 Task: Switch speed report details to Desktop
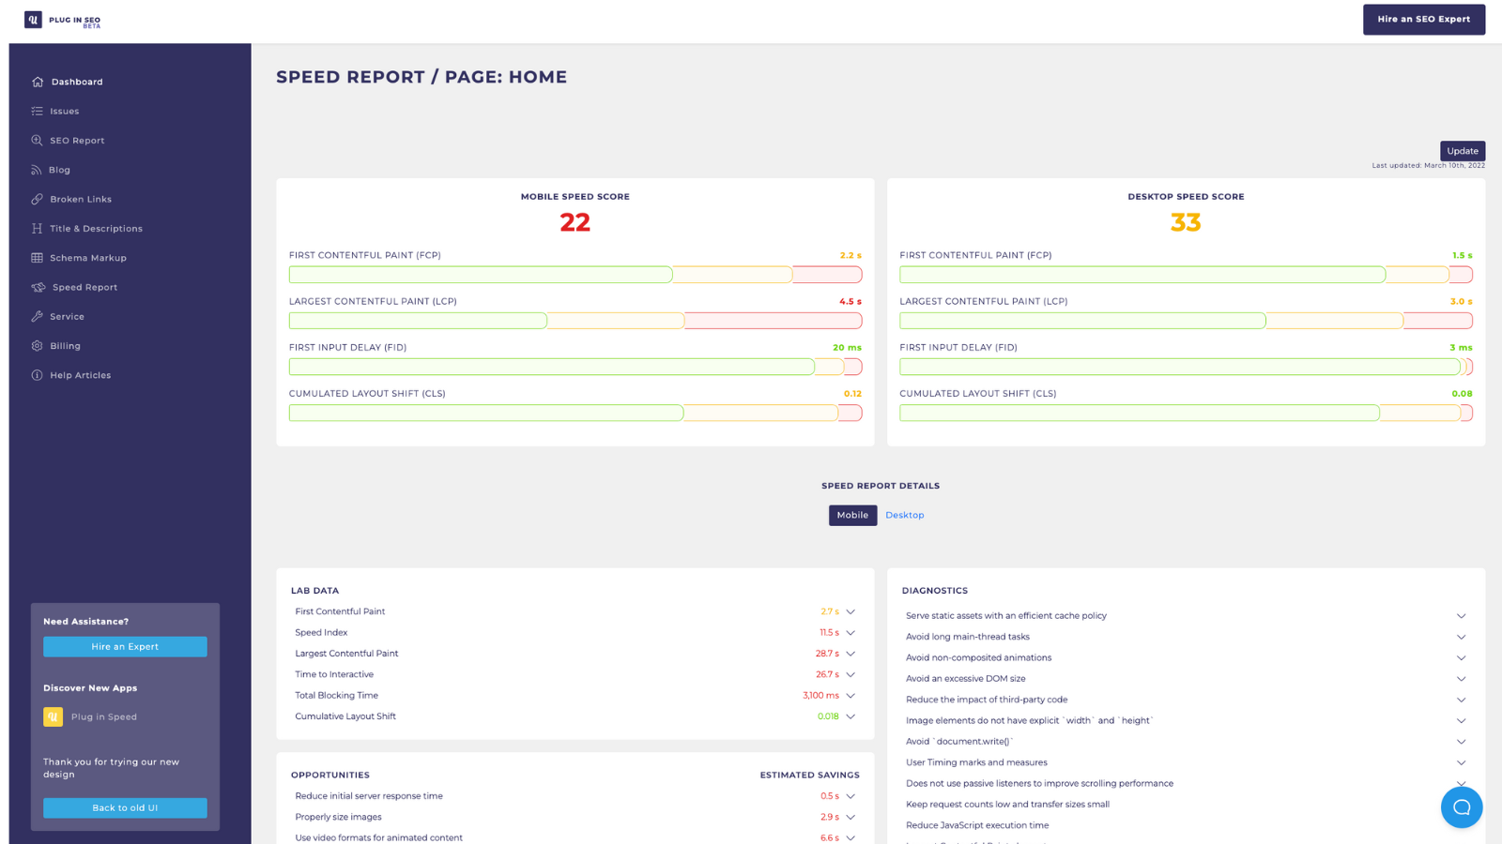pos(904,515)
